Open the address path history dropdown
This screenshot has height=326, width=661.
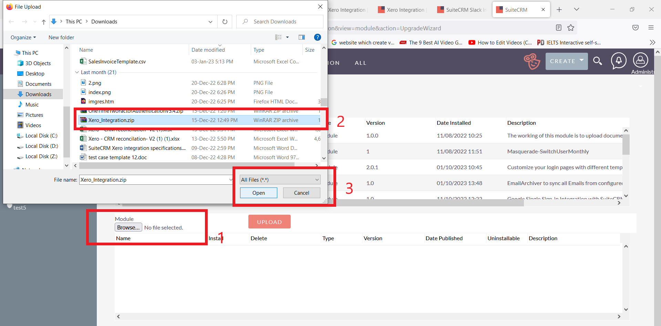coord(210,22)
